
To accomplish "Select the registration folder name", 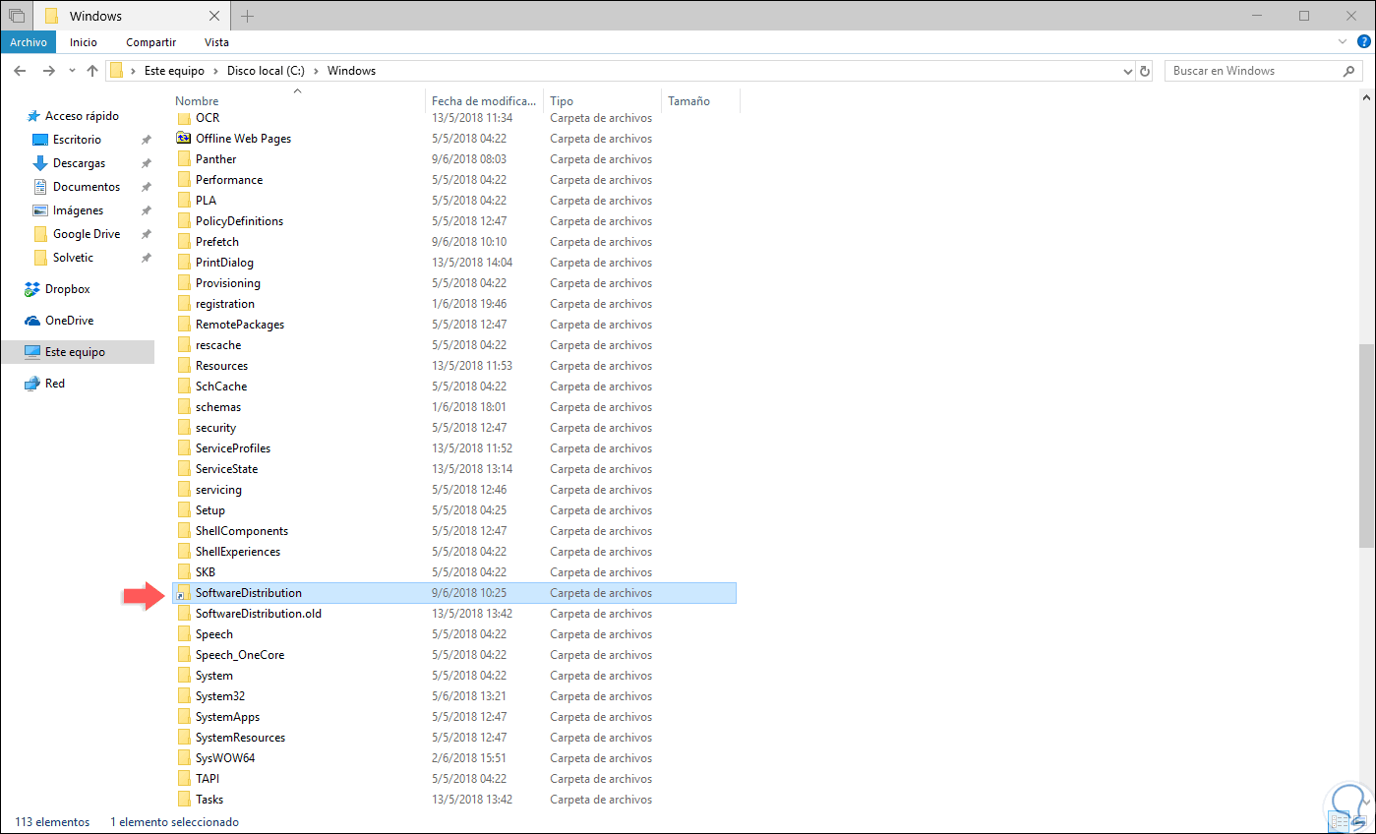I will 225,304.
